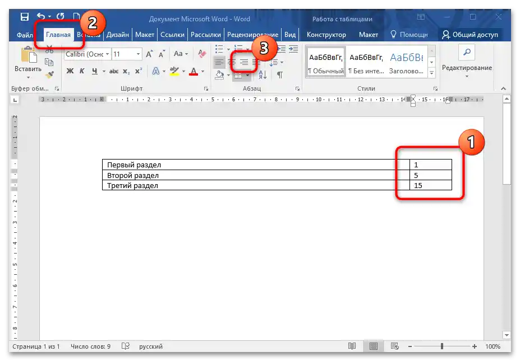
Task: Click the table cell containing 15
Action: pyautogui.click(x=431, y=185)
